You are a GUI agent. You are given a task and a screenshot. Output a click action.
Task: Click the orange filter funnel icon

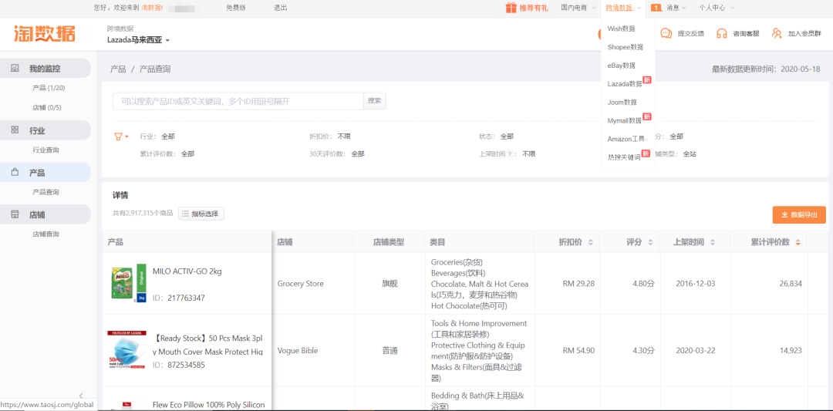click(x=119, y=136)
